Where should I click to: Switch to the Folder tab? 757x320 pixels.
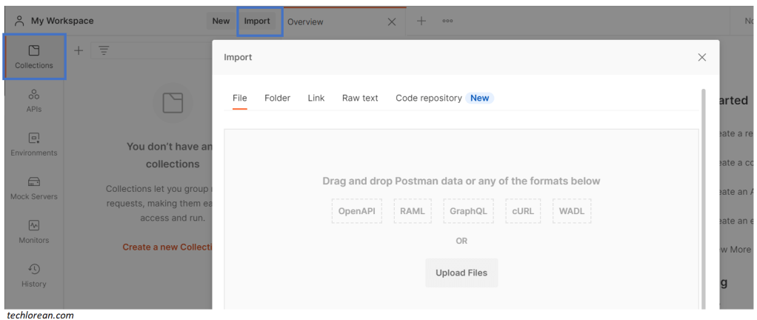click(277, 98)
